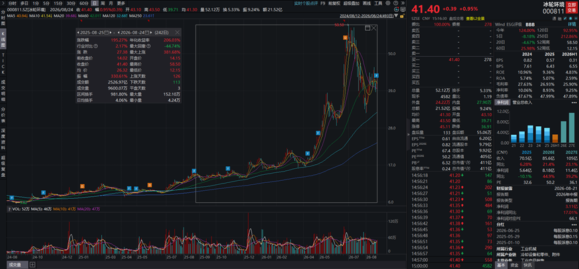Image resolution: width=579 pixels, height=269 pixels.
Task: Open the 分时图 sidebar view
Action: (3, 17)
